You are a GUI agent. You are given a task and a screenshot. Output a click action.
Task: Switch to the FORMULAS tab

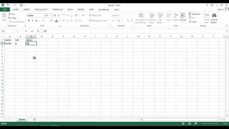tap(57, 10)
